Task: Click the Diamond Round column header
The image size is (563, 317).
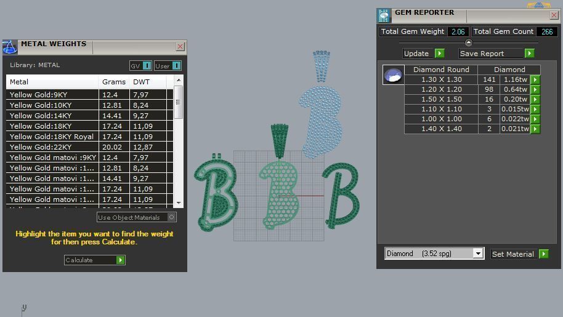Action: tap(441, 70)
